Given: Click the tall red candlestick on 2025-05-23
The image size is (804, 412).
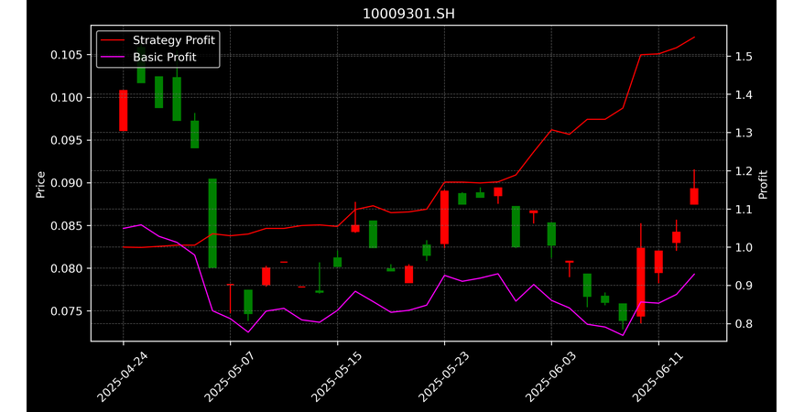Looking at the screenshot, I should [444, 217].
